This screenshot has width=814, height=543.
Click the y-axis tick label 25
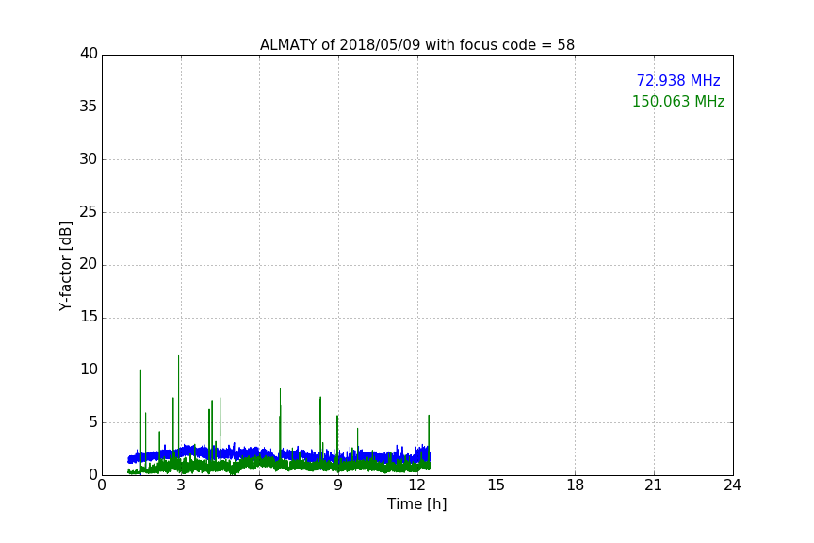(89, 212)
